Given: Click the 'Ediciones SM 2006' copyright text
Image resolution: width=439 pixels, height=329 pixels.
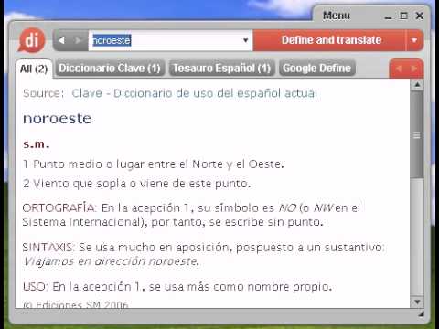Looking at the screenshot, I should coord(76,305).
